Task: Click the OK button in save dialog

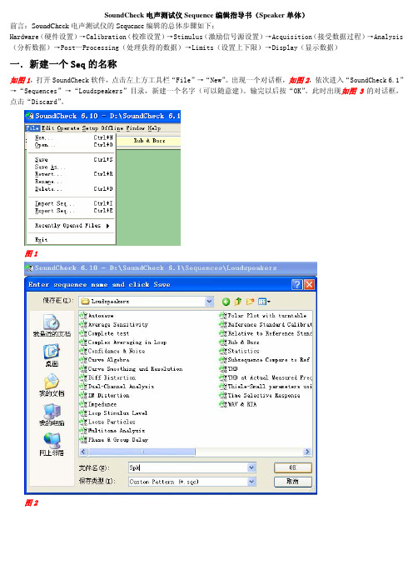Action: (x=292, y=467)
